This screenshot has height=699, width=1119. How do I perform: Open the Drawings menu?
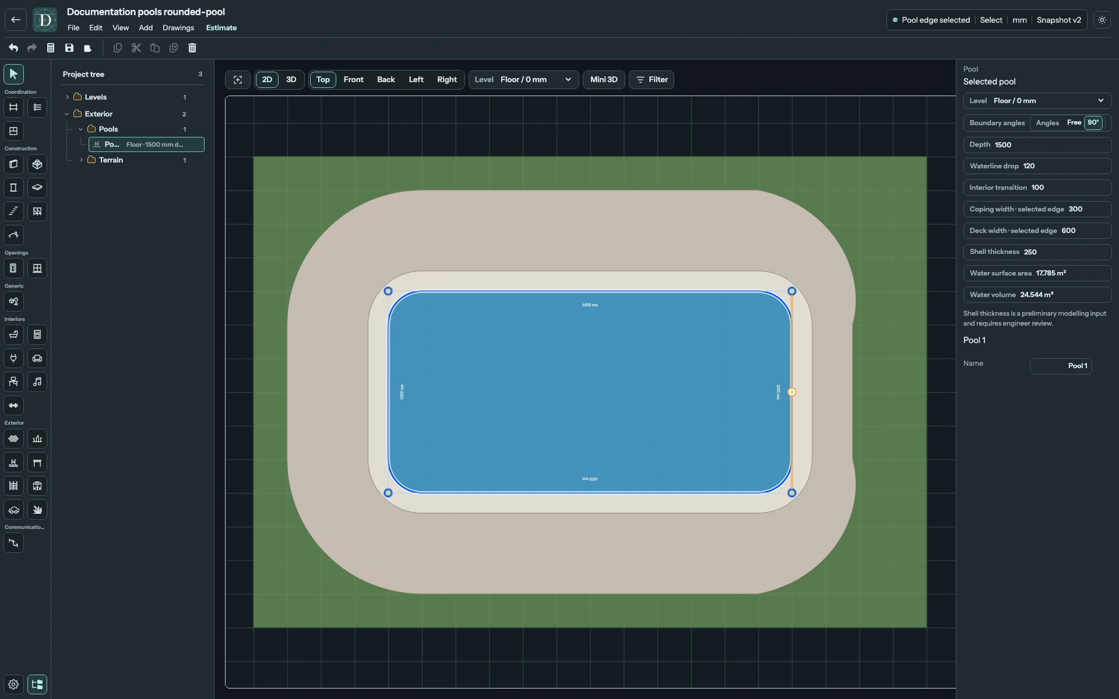tap(178, 28)
